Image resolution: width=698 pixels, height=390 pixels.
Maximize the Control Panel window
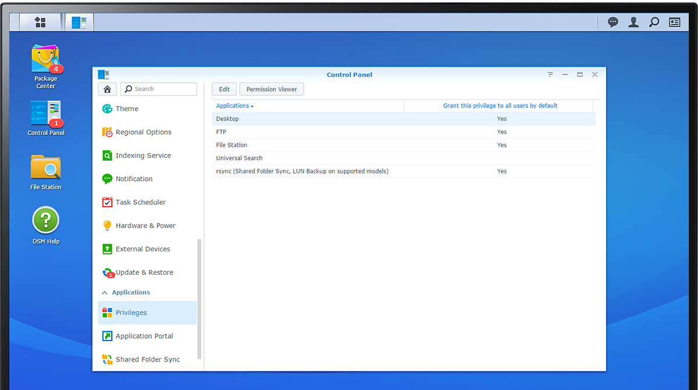[580, 75]
